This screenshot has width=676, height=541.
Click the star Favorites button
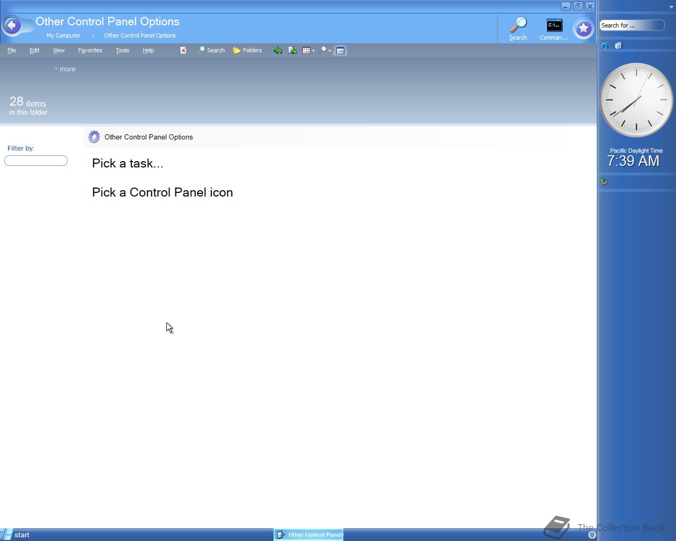pyautogui.click(x=584, y=29)
